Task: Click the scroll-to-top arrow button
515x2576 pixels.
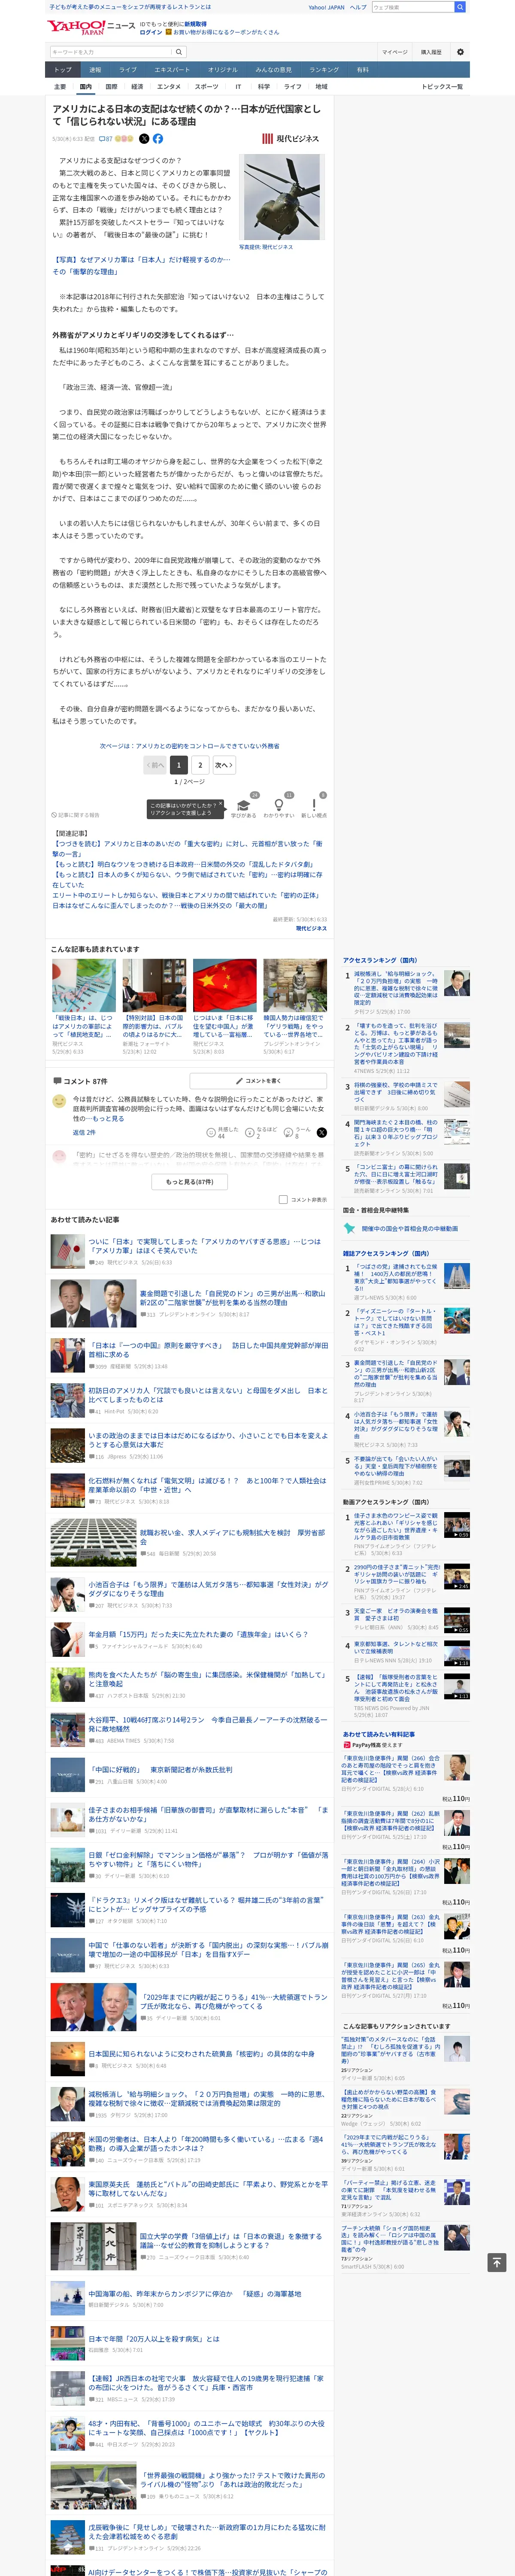Action: click(496, 2263)
